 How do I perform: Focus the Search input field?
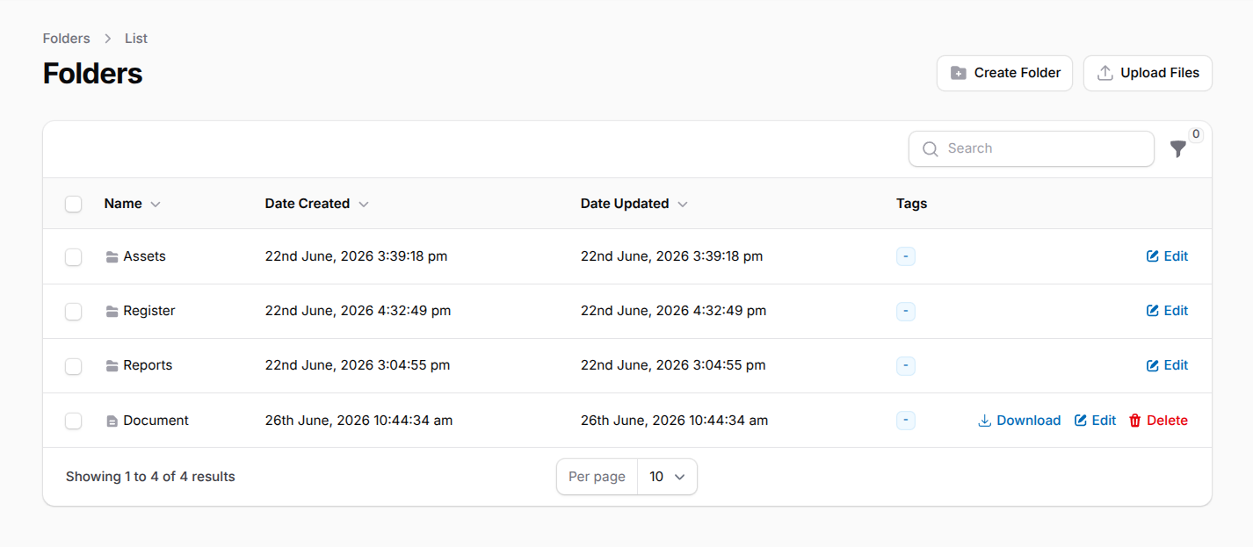click(1032, 148)
